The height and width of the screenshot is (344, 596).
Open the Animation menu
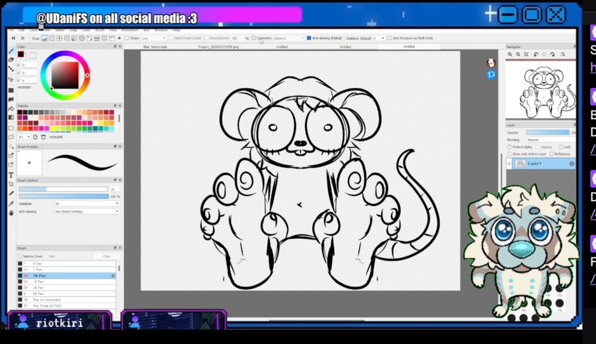coord(129,30)
